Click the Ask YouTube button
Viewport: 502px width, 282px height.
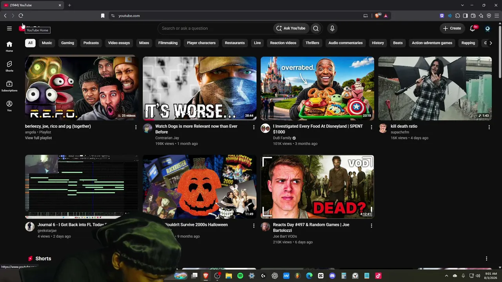tap(291, 28)
